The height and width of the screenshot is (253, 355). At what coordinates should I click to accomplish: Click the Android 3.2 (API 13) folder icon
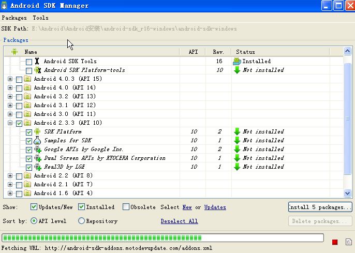point(27,96)
